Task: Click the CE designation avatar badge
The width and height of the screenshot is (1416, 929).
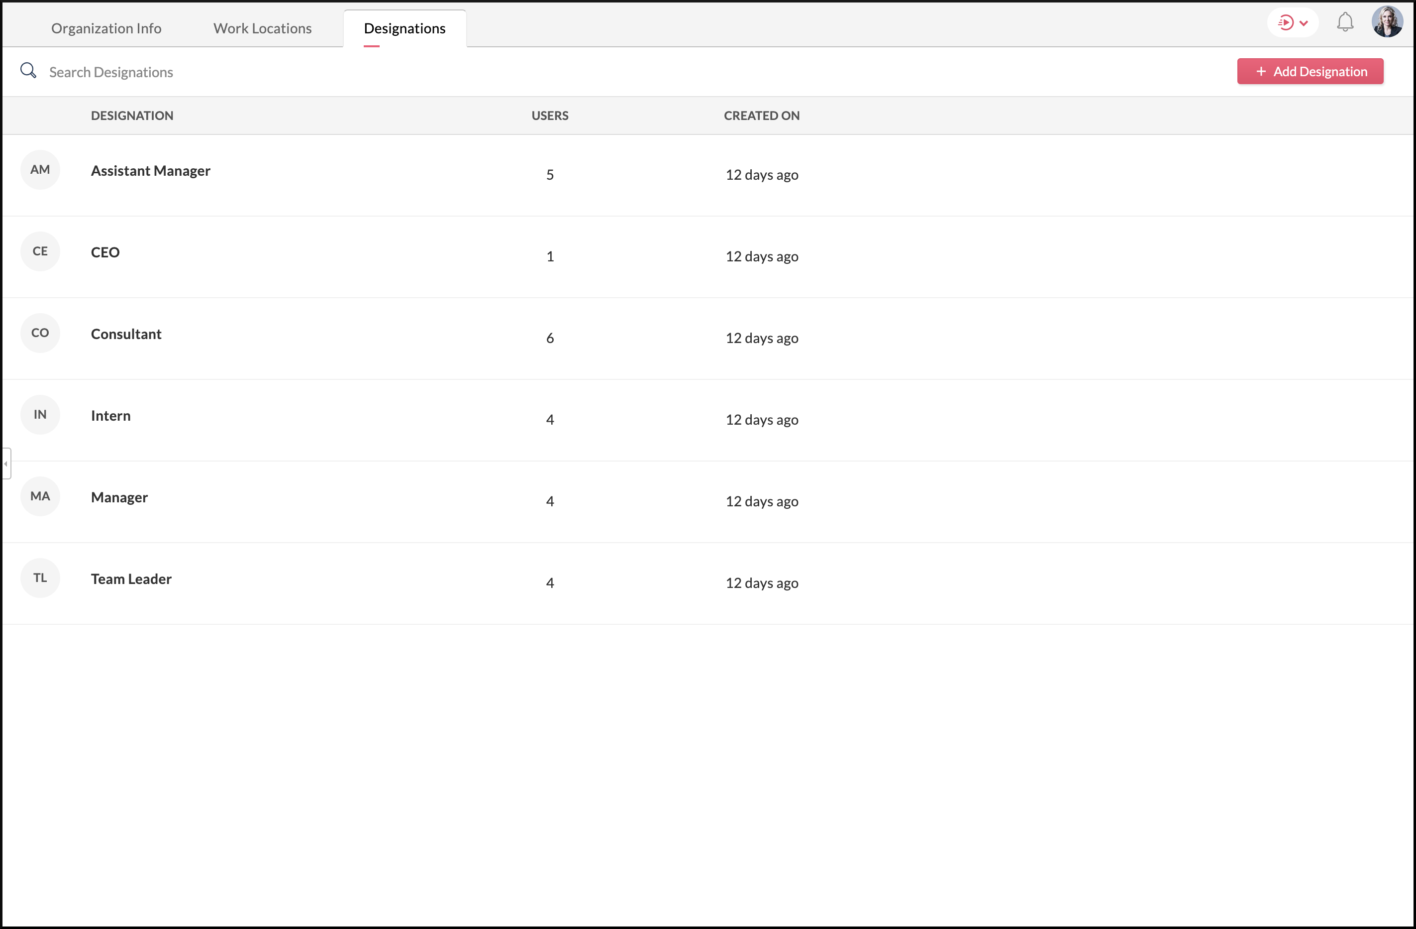Action: tap(40, 251)
